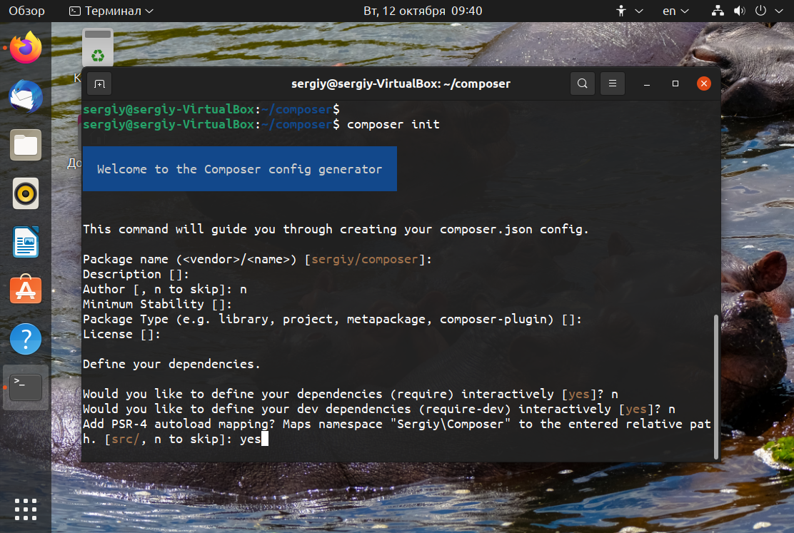Launch Thunderbird mail from the dock
The image size is (794, 533).
click(x=26, y=96)
